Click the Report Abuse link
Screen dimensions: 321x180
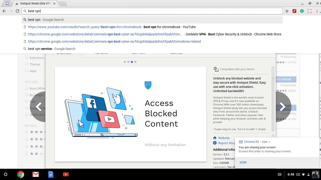coord(226,143)
